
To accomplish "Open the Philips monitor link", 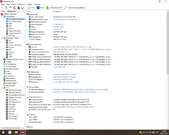I will point(66,82).
